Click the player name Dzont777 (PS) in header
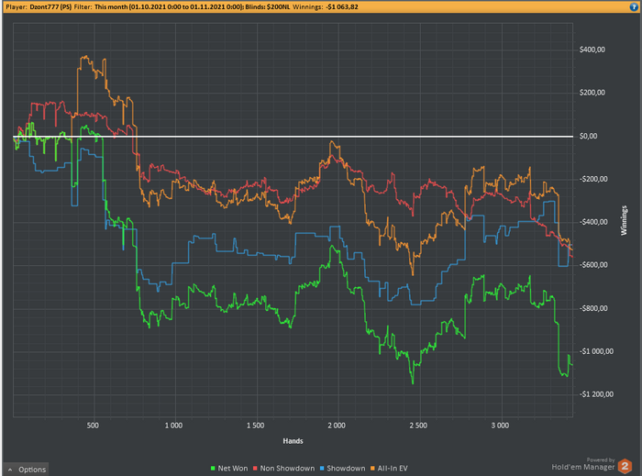 pyautogui.click(x=50, y=6)
